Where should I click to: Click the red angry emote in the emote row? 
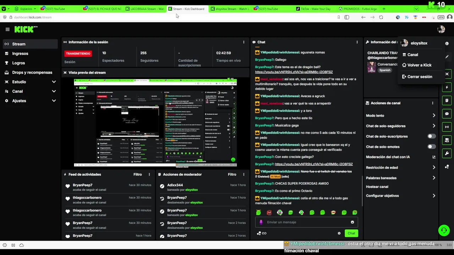(x=269, y=212)
